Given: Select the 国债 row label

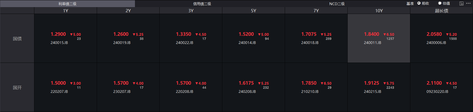Looking at the screenshot, I should [17, 39].
